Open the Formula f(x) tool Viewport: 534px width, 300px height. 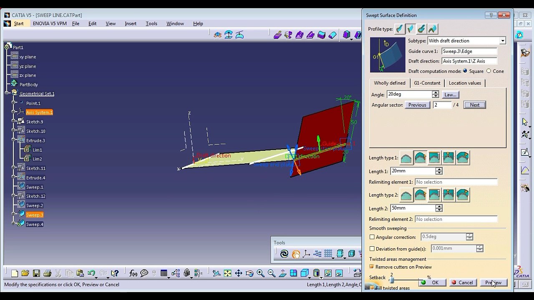133,273
